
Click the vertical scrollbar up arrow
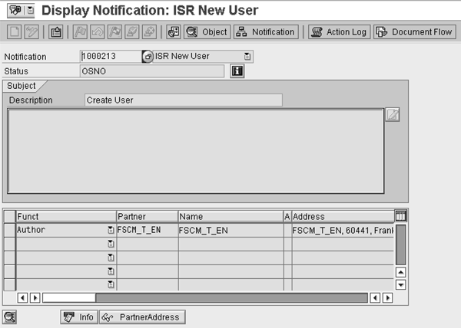(x=401, y=273)
